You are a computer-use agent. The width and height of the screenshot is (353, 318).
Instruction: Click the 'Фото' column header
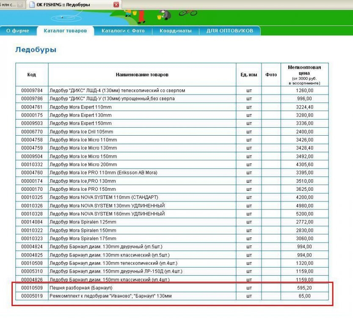tap(271, 75)
